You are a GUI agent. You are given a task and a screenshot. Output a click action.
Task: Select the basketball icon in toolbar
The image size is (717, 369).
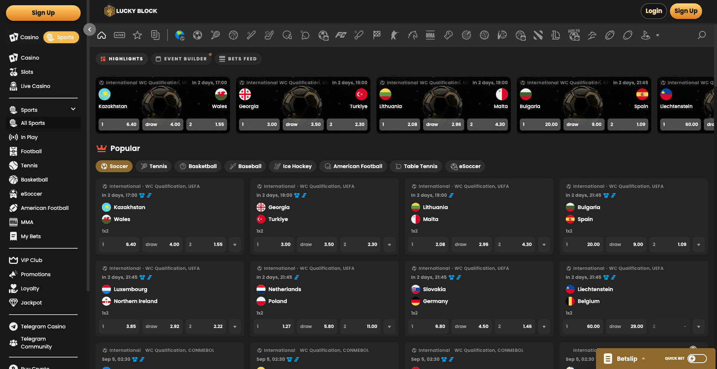click(x=233, y=35)
